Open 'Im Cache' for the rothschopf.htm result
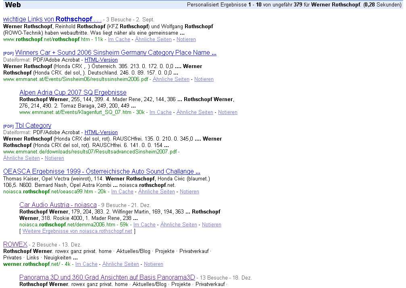Image resolution: width=406 pixels, height=288 pixels. pos(119,39)
